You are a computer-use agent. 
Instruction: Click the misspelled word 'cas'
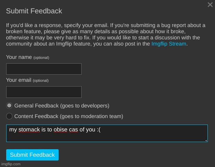(74, 130)
